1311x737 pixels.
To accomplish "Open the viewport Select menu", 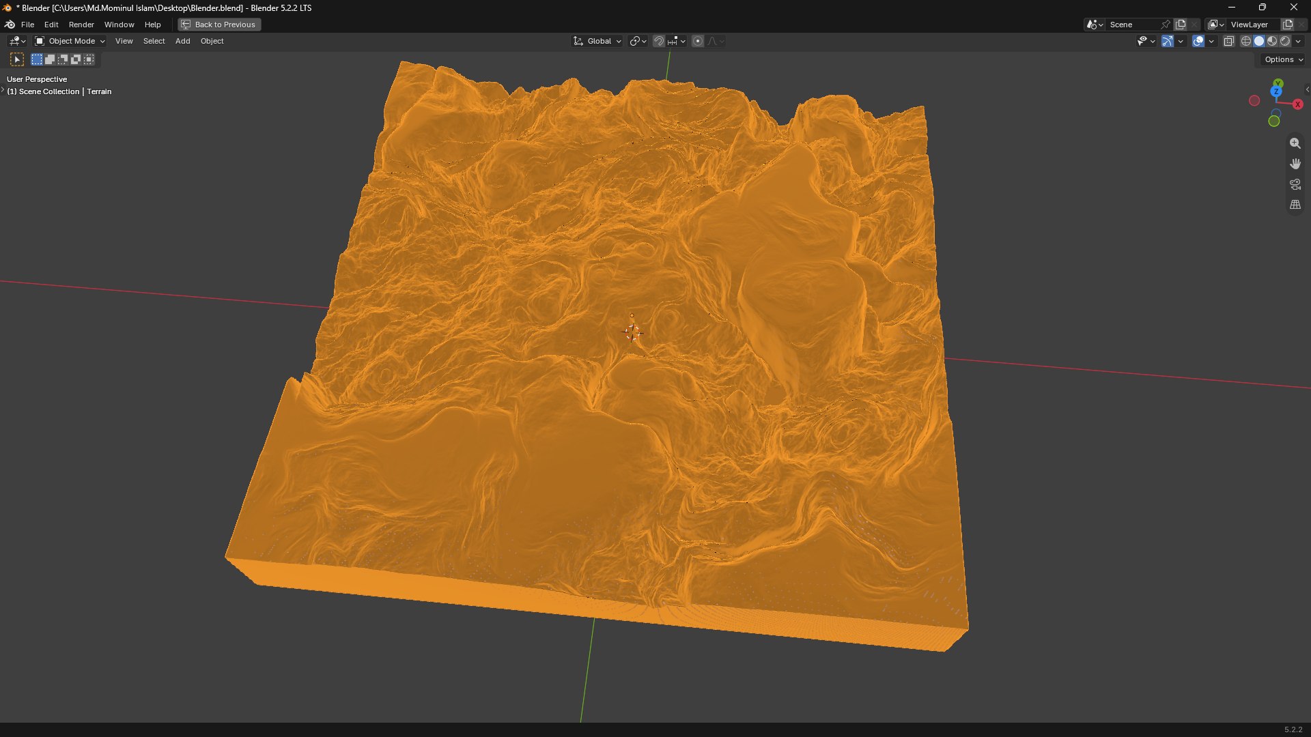I will pyautogui.click(x=154, y=41).
